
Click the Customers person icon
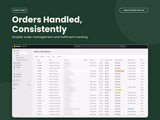(x=14, y=65)
